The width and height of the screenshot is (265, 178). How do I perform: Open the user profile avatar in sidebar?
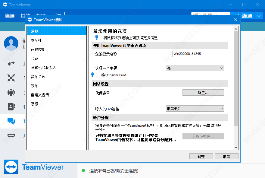click(x=11, y=43)
